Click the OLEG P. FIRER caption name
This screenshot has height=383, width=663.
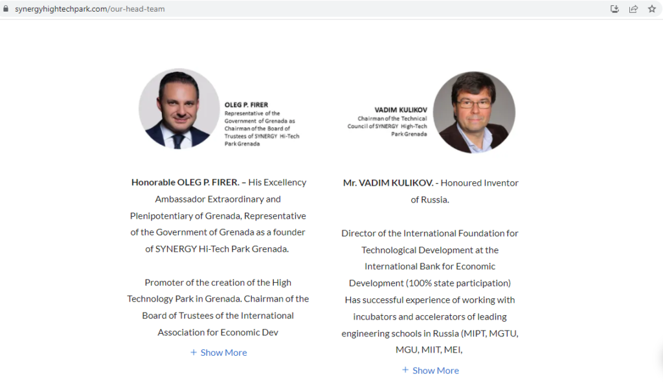point(246,105)
